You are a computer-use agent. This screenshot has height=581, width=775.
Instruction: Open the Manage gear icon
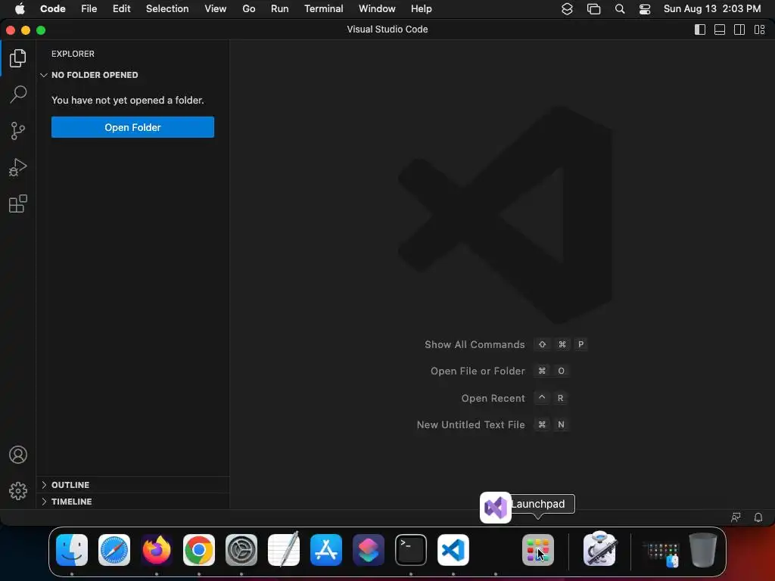[18, 490]
